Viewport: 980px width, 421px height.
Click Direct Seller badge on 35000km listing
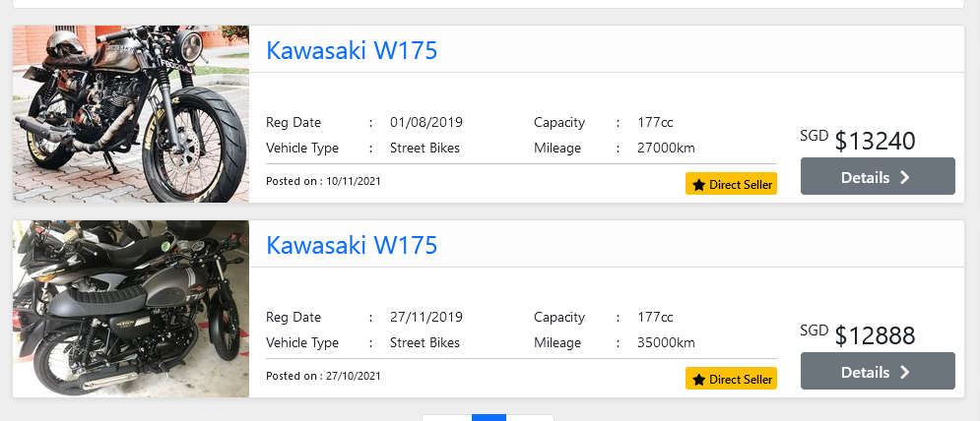[x=731, y=379]
